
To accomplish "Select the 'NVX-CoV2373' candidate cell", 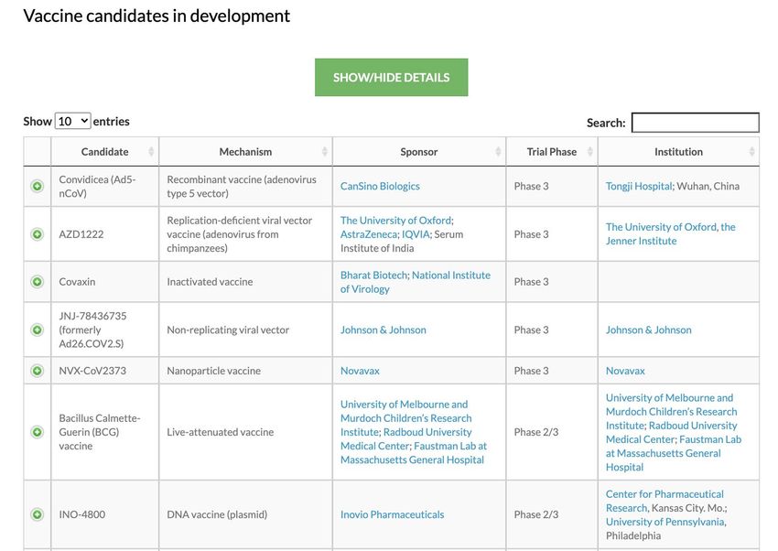I will click(x=104, y=371).
